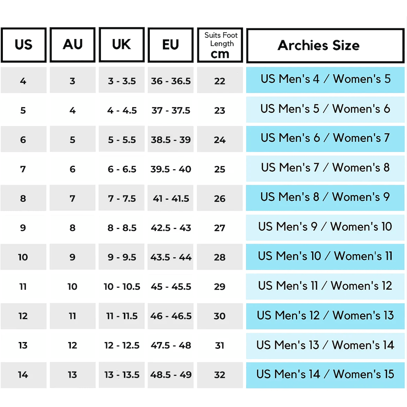Click the US Men's 4 / Women's 5 cell

click(x=325, y=80)
